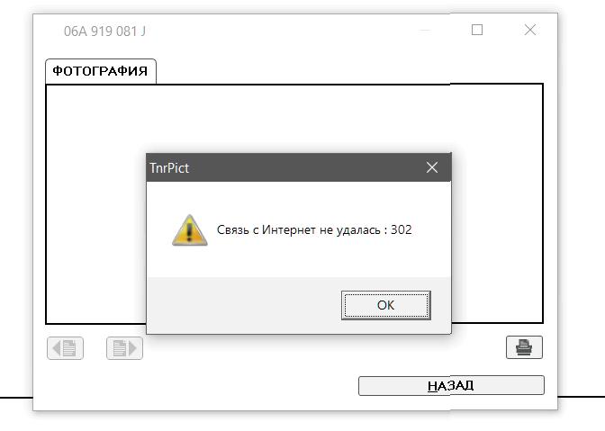
Task: Click the 06A 919 081 J window title
Action: pos(104,31)
